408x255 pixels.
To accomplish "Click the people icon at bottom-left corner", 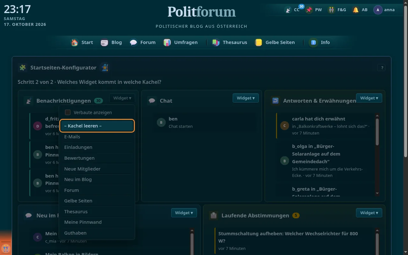I will point(6,248).
